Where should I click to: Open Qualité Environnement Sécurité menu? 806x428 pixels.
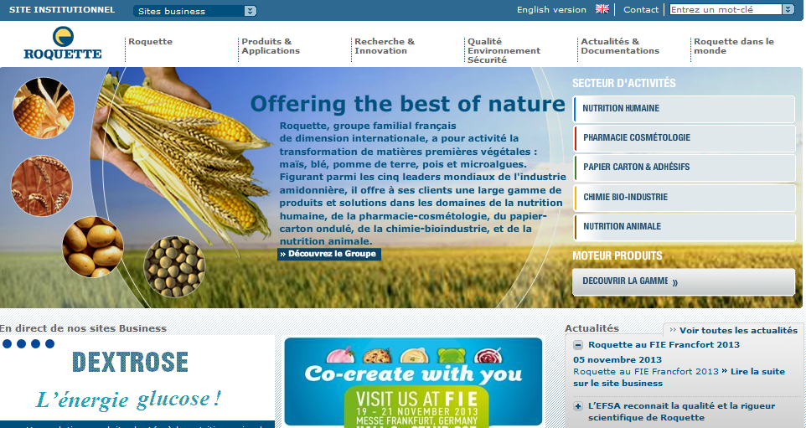[x=504, y=50]
